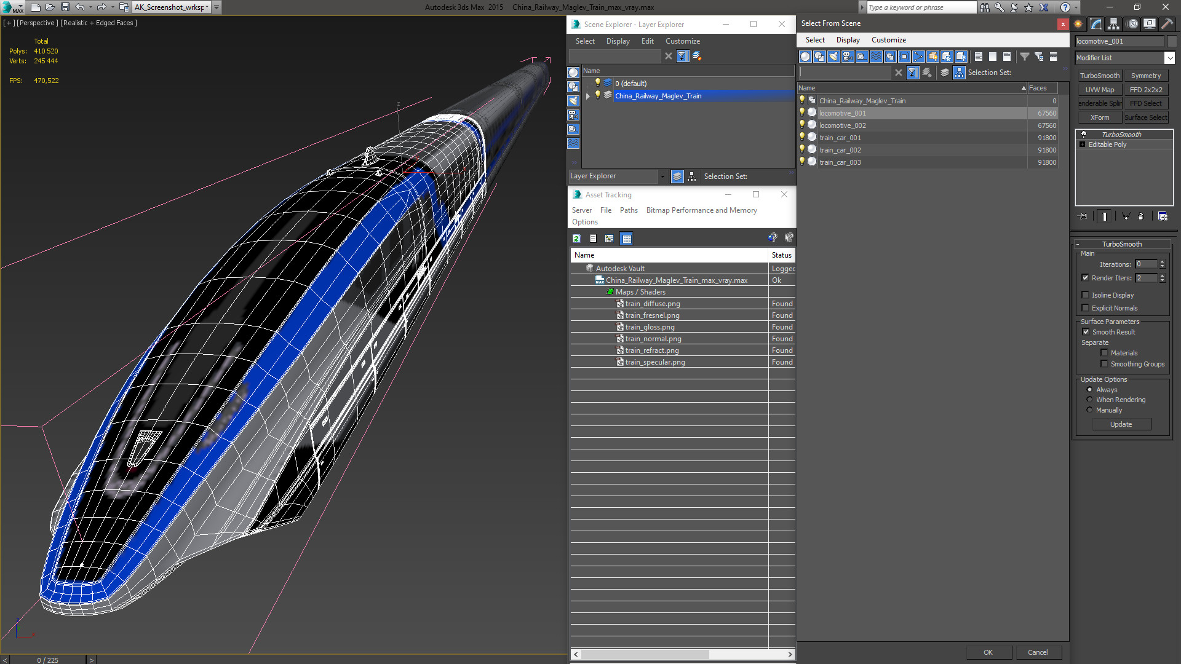This screenshot has height=664, width=1181.
Task: Toggle shapes filter in Select From Scene
Action: point(819,57)
